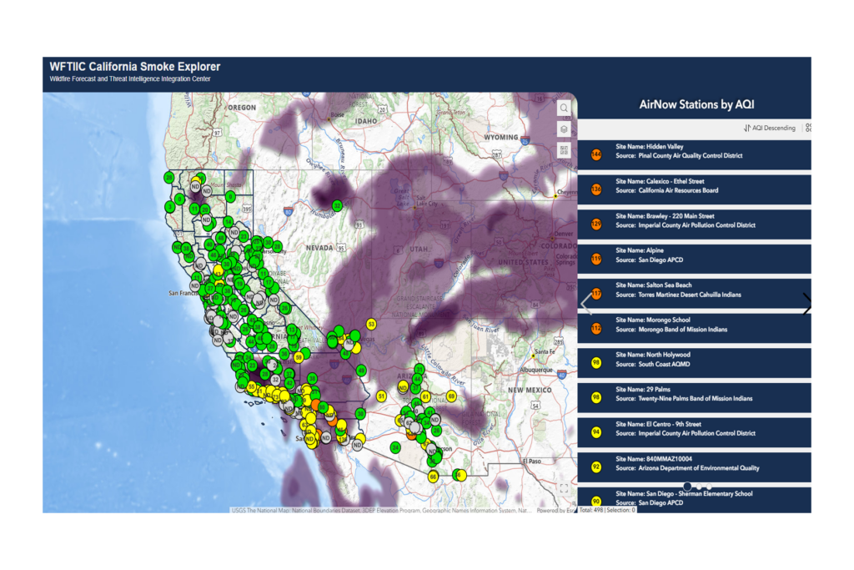Image resolution: width=854 pixels, height=570 pixels.
Task: Click the right carousel arrow
Action: (x=806, y=304)
